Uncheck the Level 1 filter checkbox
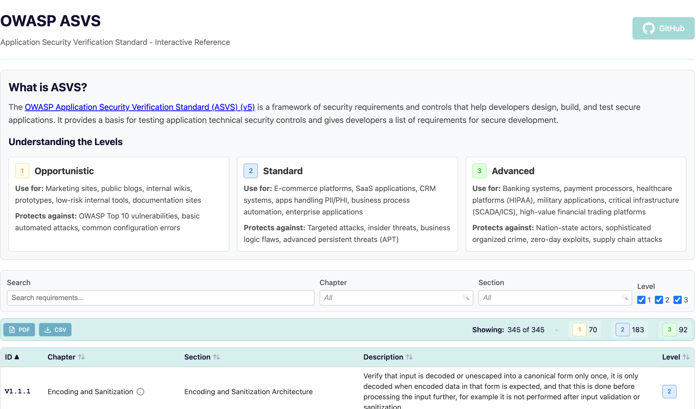The height and width of the screenshot is (409, 696). pyautogui.click(x=641, y=300)
